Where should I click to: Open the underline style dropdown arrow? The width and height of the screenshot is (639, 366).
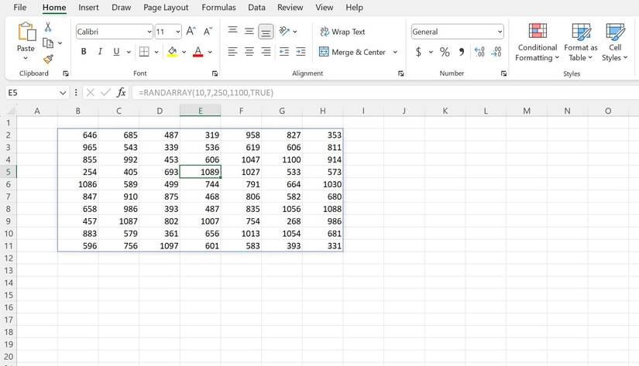pos(129,52)
